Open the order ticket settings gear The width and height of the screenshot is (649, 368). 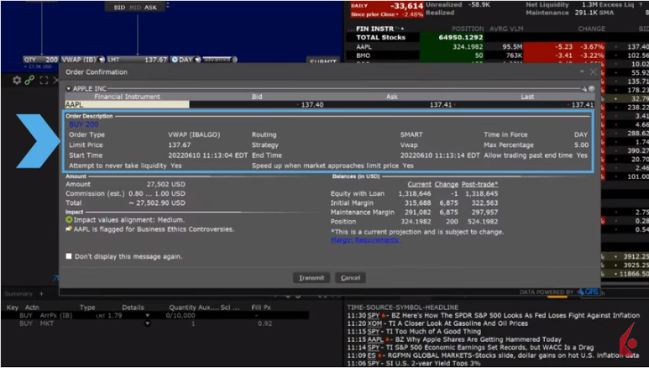(x=17, y=80)
